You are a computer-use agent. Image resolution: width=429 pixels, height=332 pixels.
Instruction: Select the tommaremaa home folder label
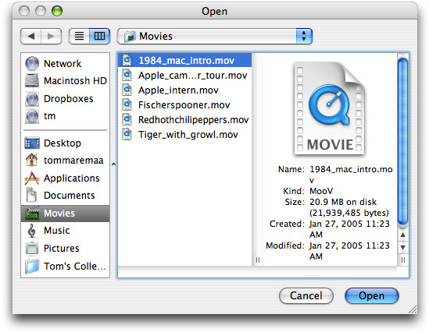click(73, 160)
